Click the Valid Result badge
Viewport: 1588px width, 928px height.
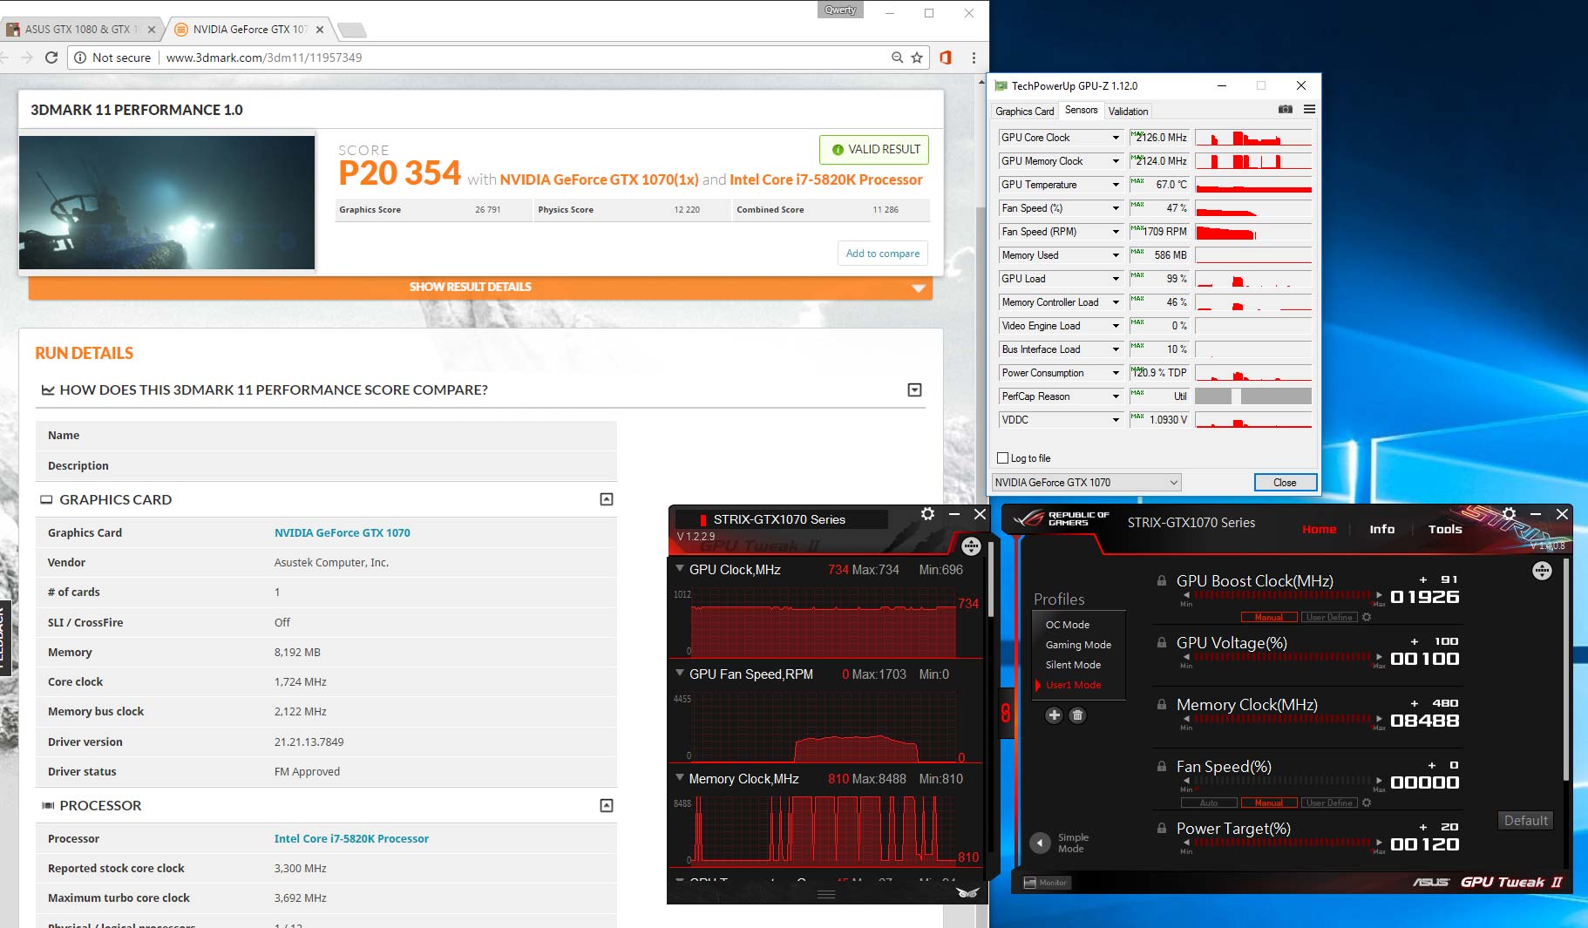(x=875, y=149)
